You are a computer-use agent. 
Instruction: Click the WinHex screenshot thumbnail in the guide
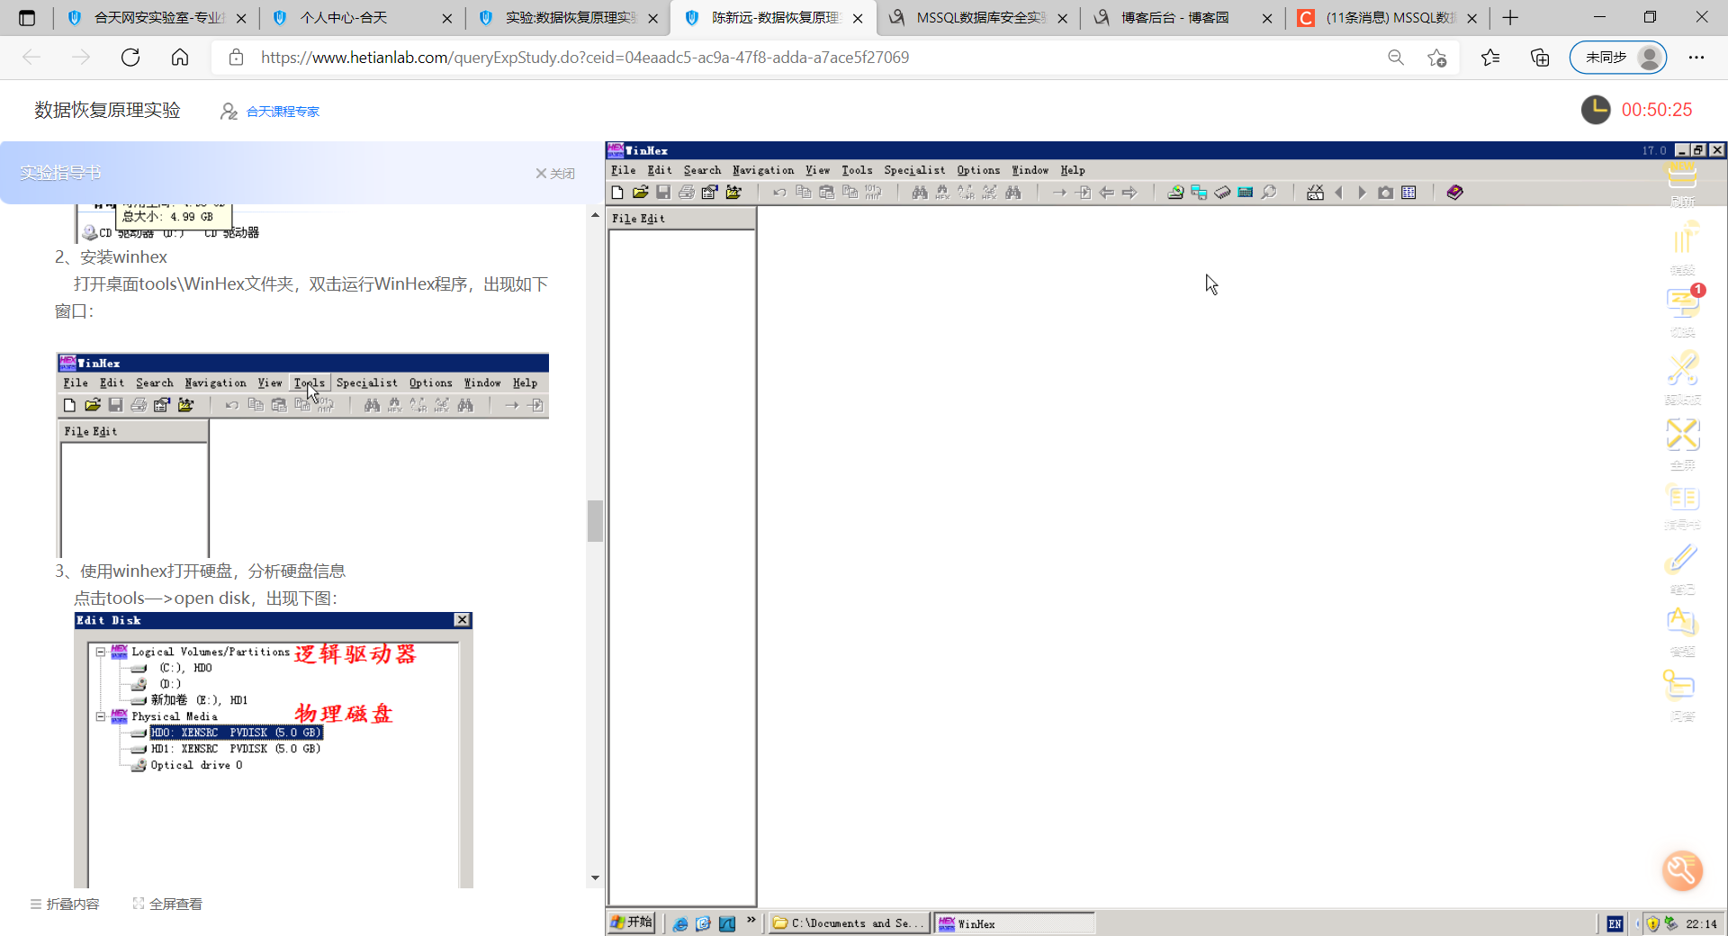302,454
